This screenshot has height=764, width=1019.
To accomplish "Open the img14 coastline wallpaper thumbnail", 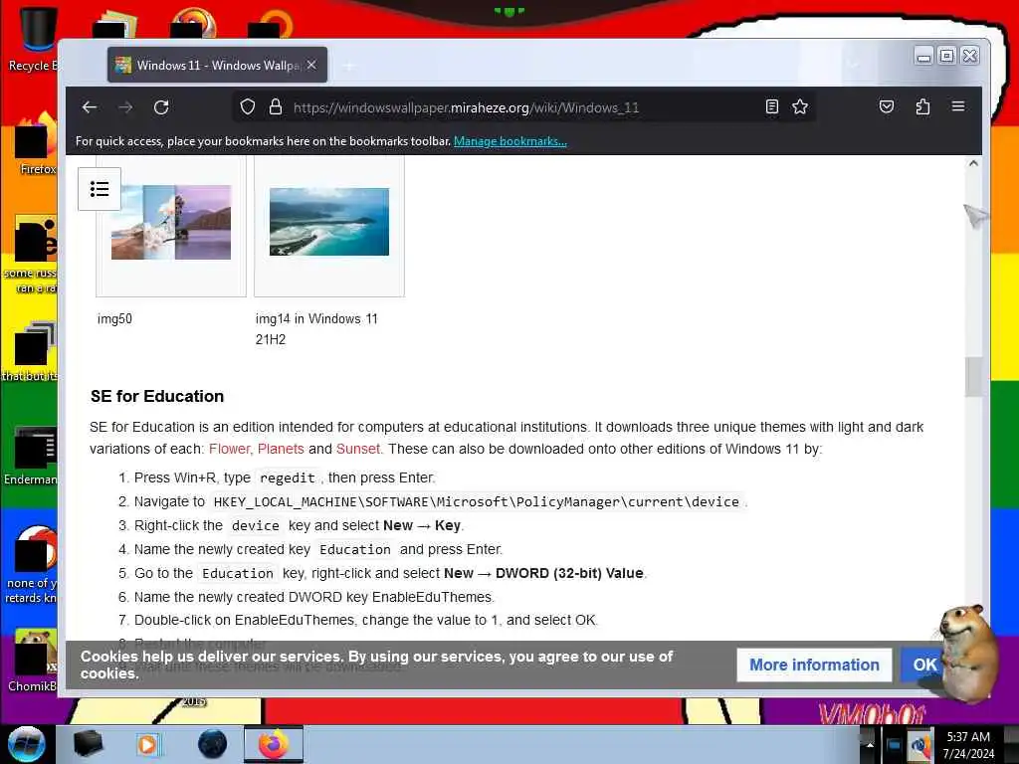I will pos(329,222).
